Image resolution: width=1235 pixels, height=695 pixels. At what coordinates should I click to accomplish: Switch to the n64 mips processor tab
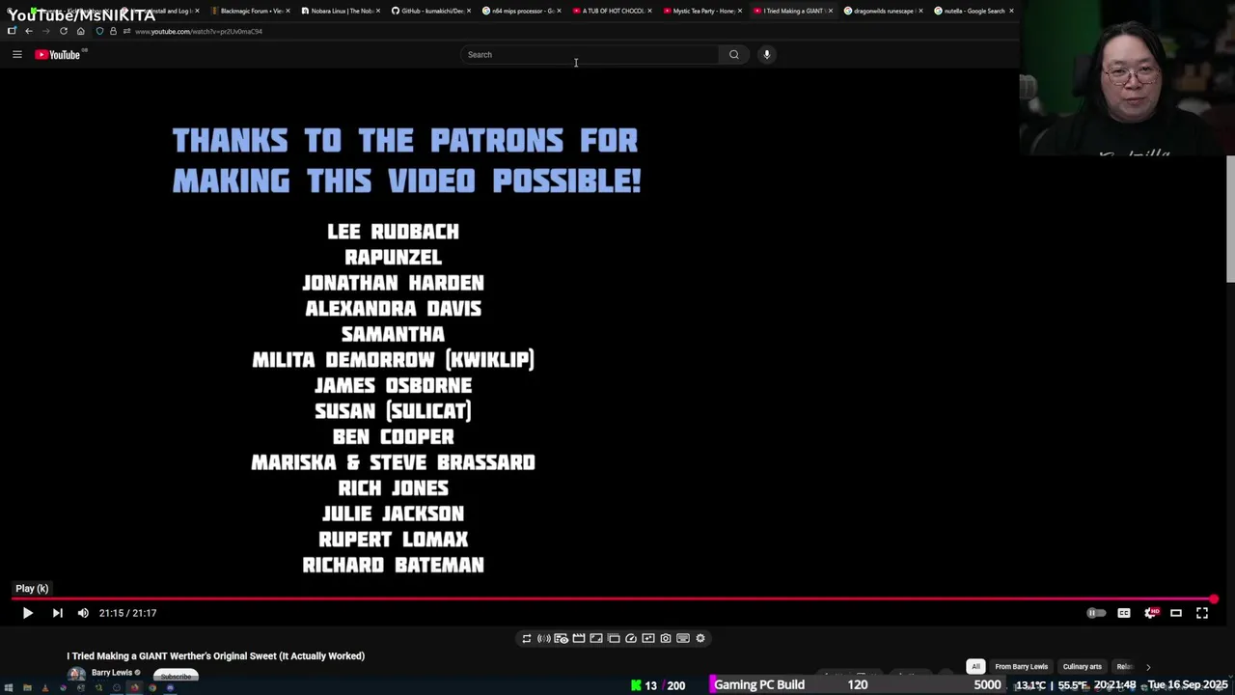coord(521,11)
